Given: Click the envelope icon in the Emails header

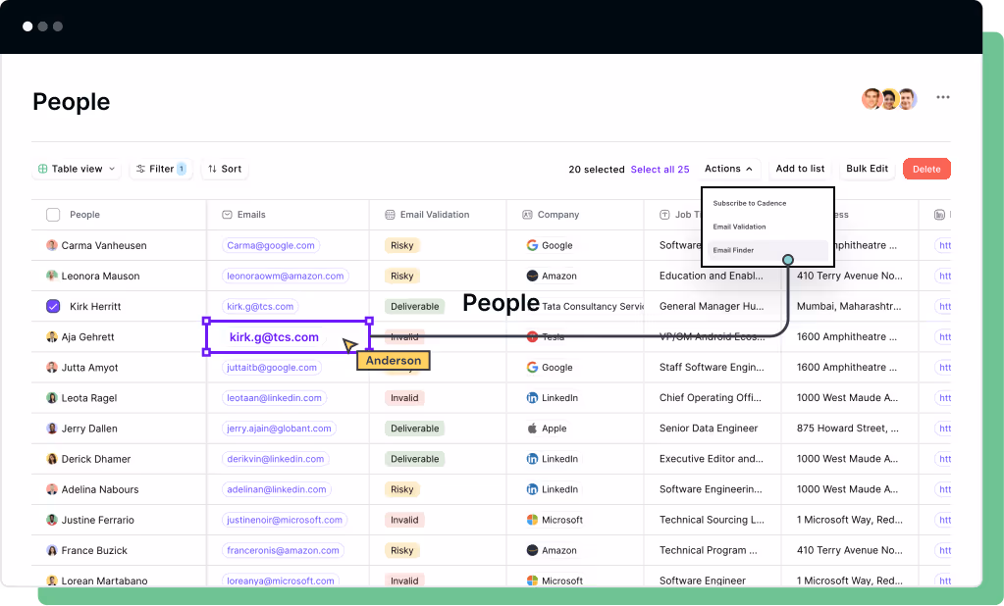Looking at the screenshot, I should [228, 214].
